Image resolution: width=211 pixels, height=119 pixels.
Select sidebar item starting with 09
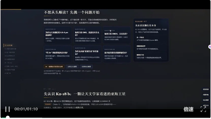(8, 73)
